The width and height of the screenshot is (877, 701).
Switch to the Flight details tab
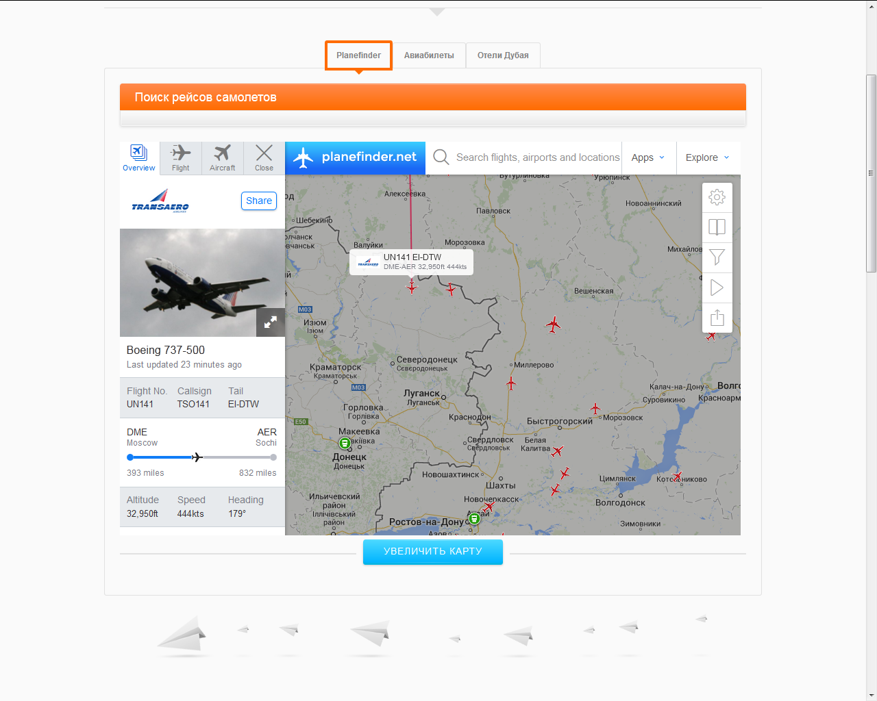pyautogui.click(x=181, y=158)
